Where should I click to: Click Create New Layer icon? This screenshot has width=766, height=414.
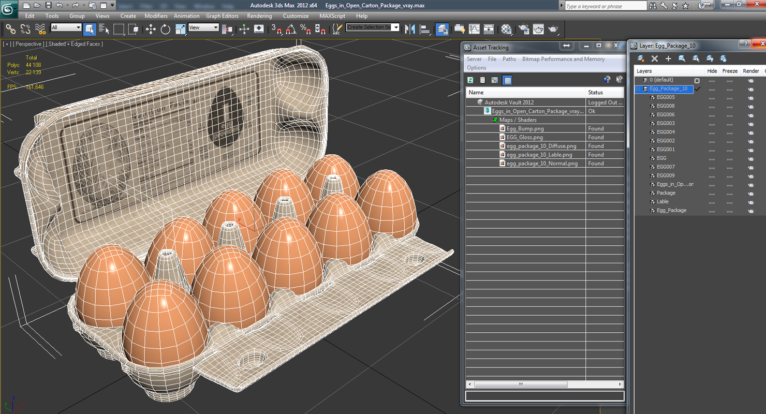(x=641, y=58)
